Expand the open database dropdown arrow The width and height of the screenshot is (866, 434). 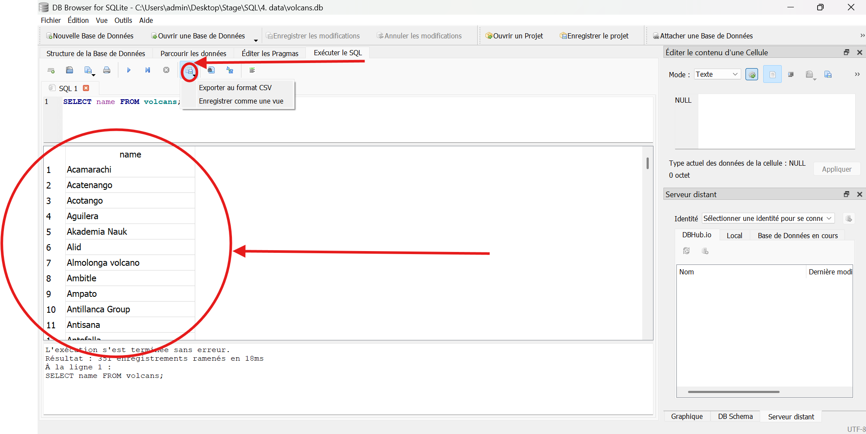pos(256,40)
